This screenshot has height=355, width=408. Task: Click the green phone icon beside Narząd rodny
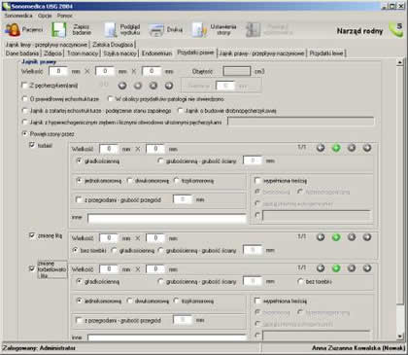[x=395, y=30]
